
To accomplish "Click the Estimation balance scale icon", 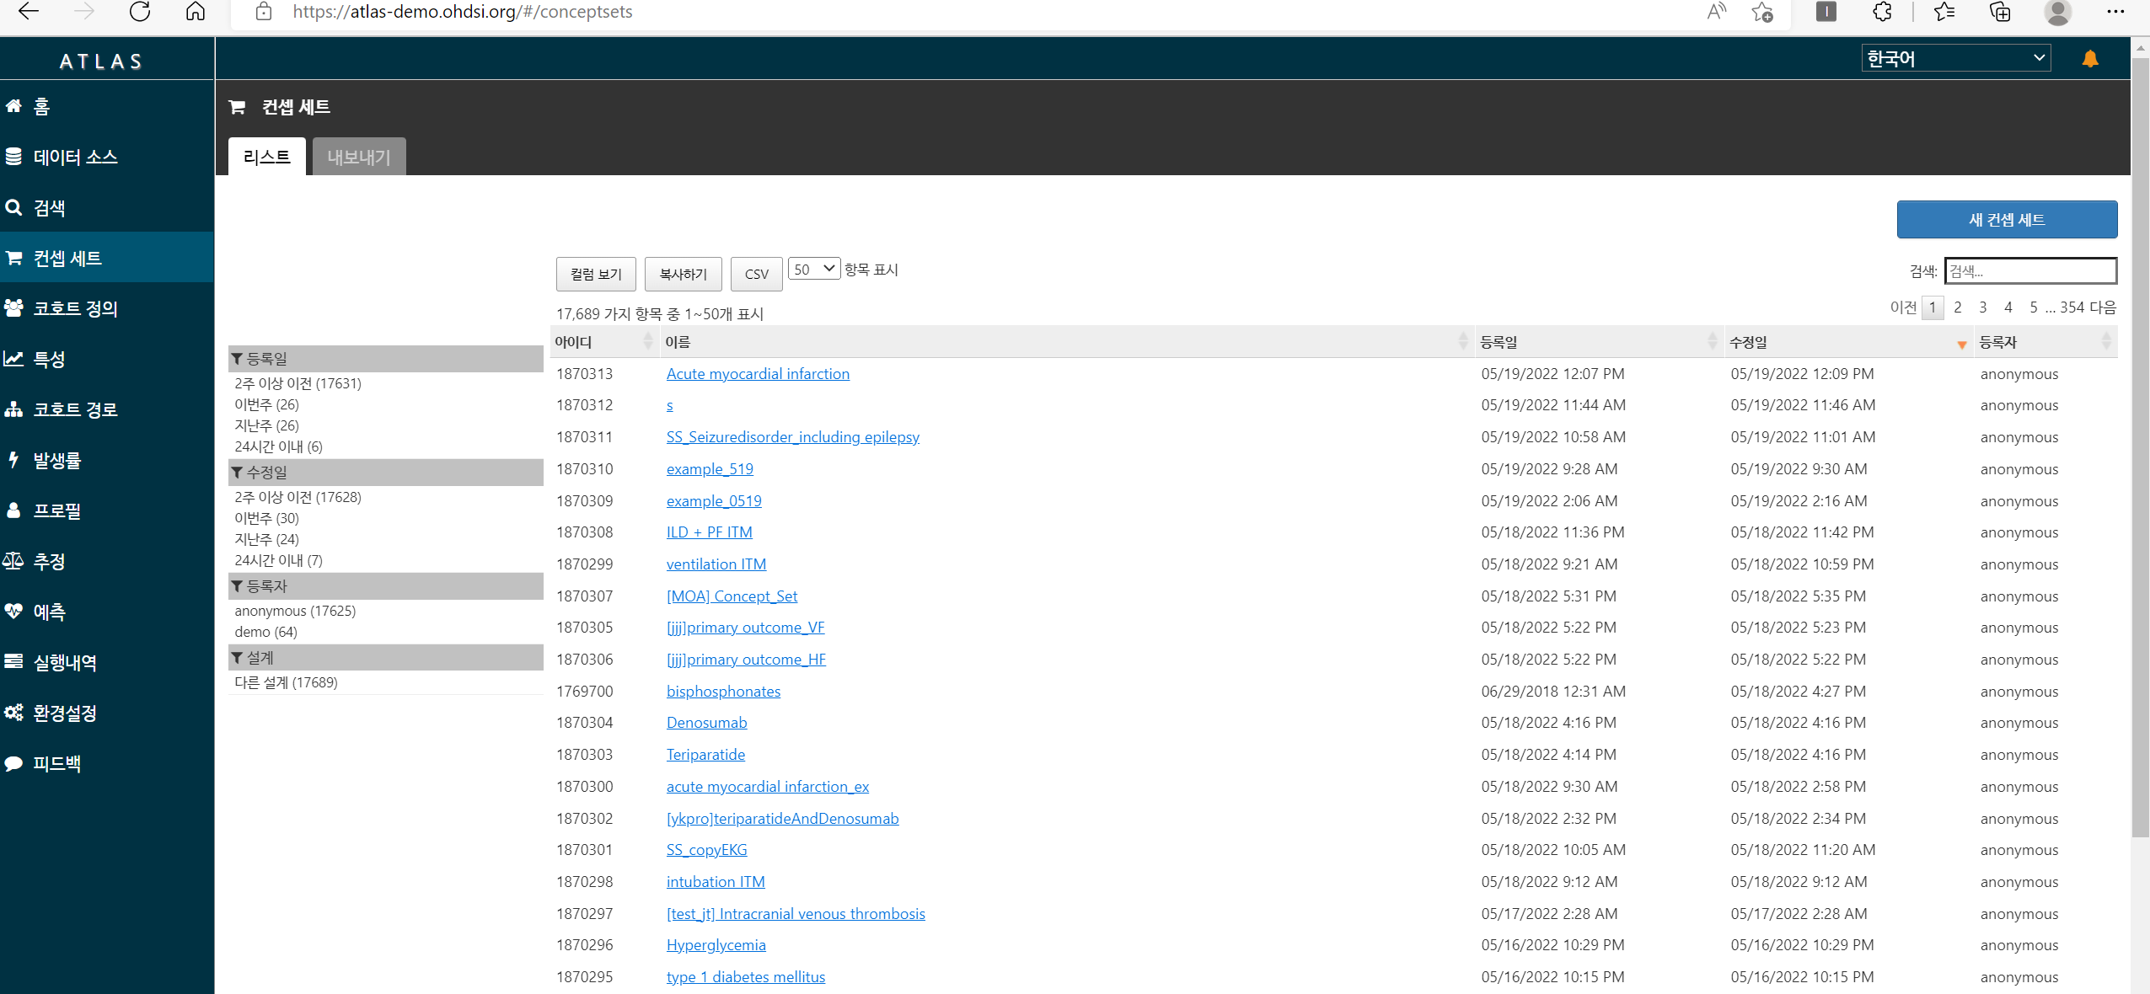I will 13,561.
